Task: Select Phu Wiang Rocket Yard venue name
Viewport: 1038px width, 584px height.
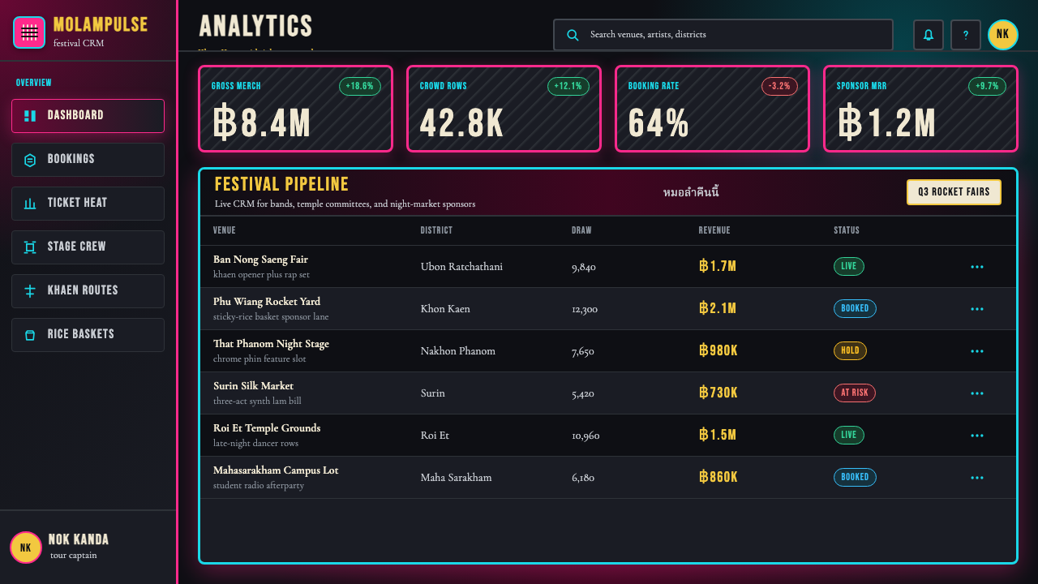Action: (267, 302)
